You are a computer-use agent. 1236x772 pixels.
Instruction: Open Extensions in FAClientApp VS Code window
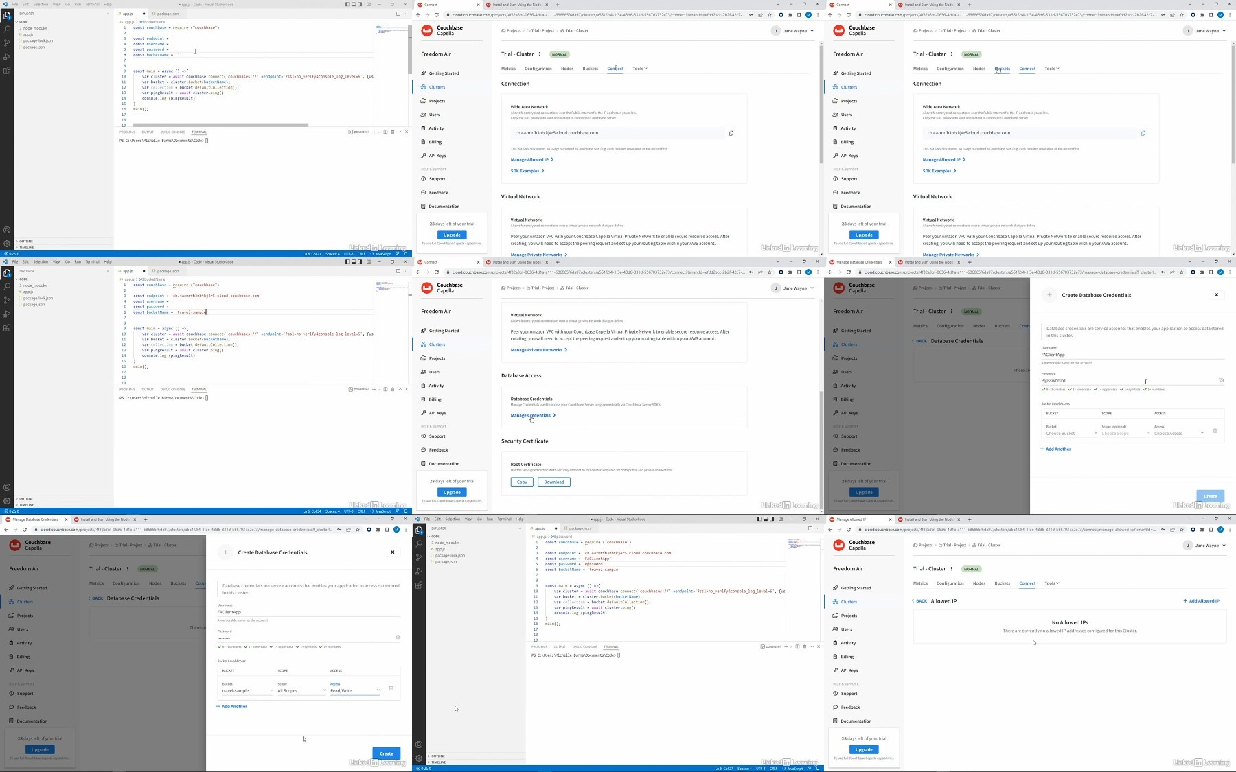(419, 585)
